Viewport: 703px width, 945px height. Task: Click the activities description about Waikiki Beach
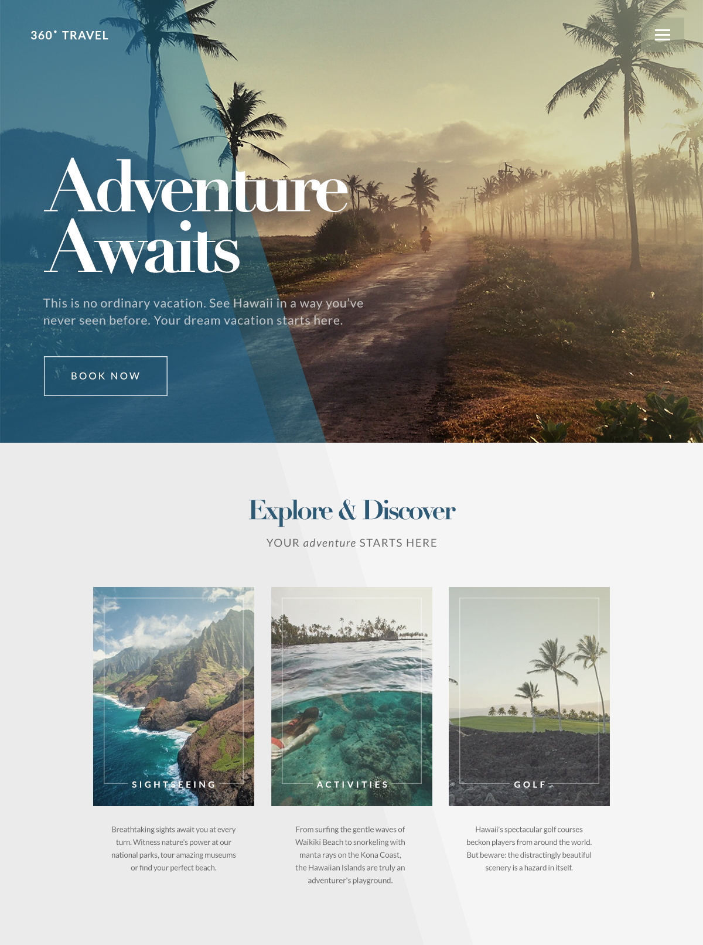click(x=350, y=855)
